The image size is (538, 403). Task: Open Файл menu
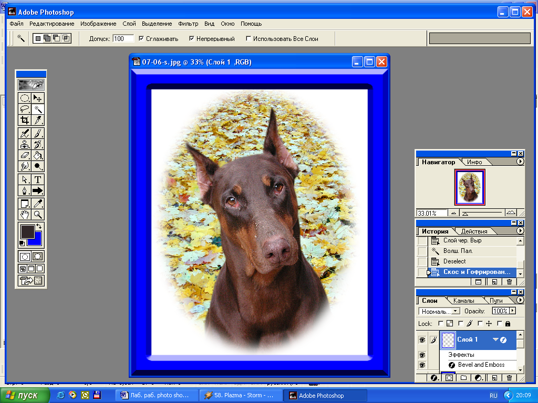16,24
